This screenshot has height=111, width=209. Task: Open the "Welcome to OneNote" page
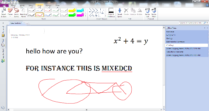(x=175, y=42)
